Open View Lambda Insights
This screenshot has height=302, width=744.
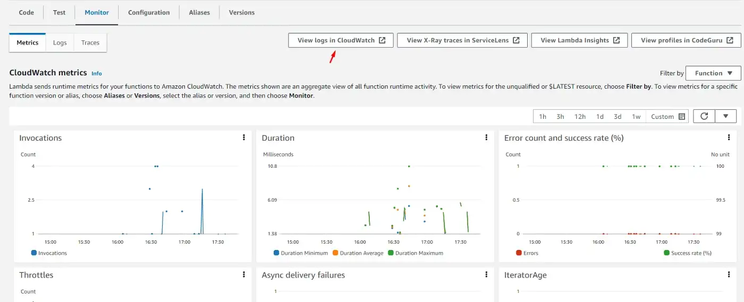pyautogui.click(x=580, y=40)
